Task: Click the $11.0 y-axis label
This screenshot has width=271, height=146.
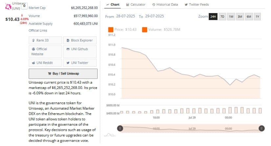Action: (x=112, y=45)
